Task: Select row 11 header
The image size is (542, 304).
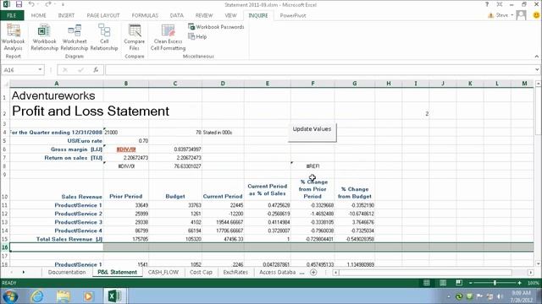Action: pyautogui.click(x=4, y=205)
